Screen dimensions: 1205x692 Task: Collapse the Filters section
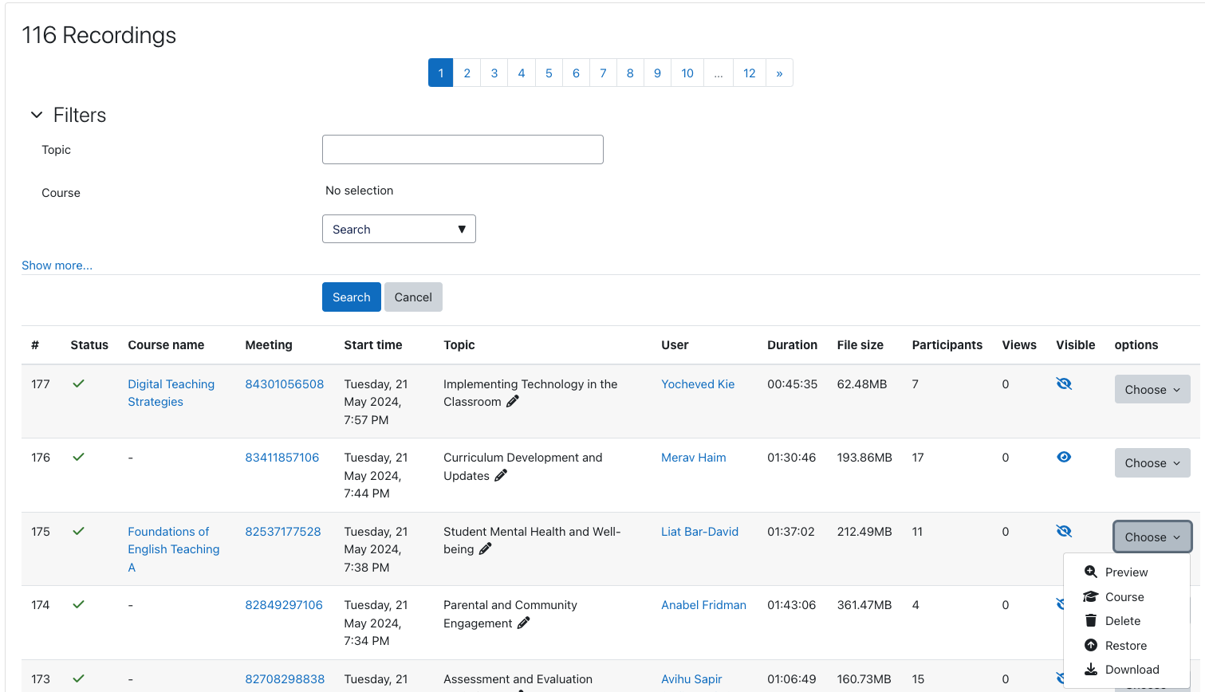click(x=37, y=116)
